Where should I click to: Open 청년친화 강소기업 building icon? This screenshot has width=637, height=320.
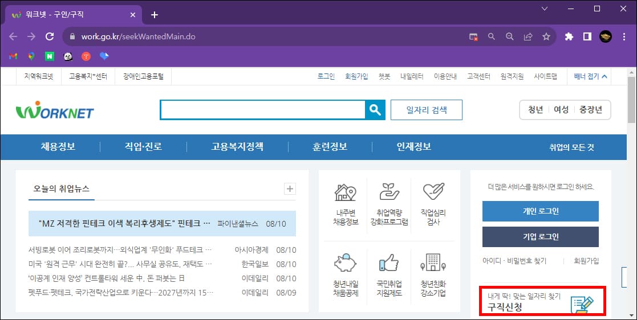(433, 263)
